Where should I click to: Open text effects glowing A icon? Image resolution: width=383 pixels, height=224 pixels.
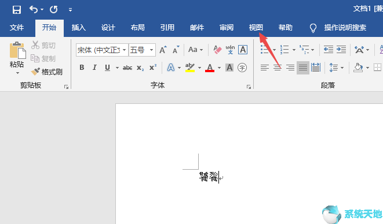tap(171, 68)
